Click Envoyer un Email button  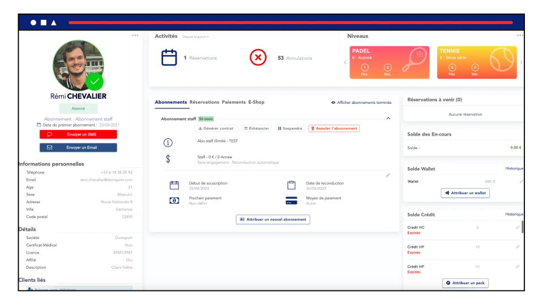point(78,147)
